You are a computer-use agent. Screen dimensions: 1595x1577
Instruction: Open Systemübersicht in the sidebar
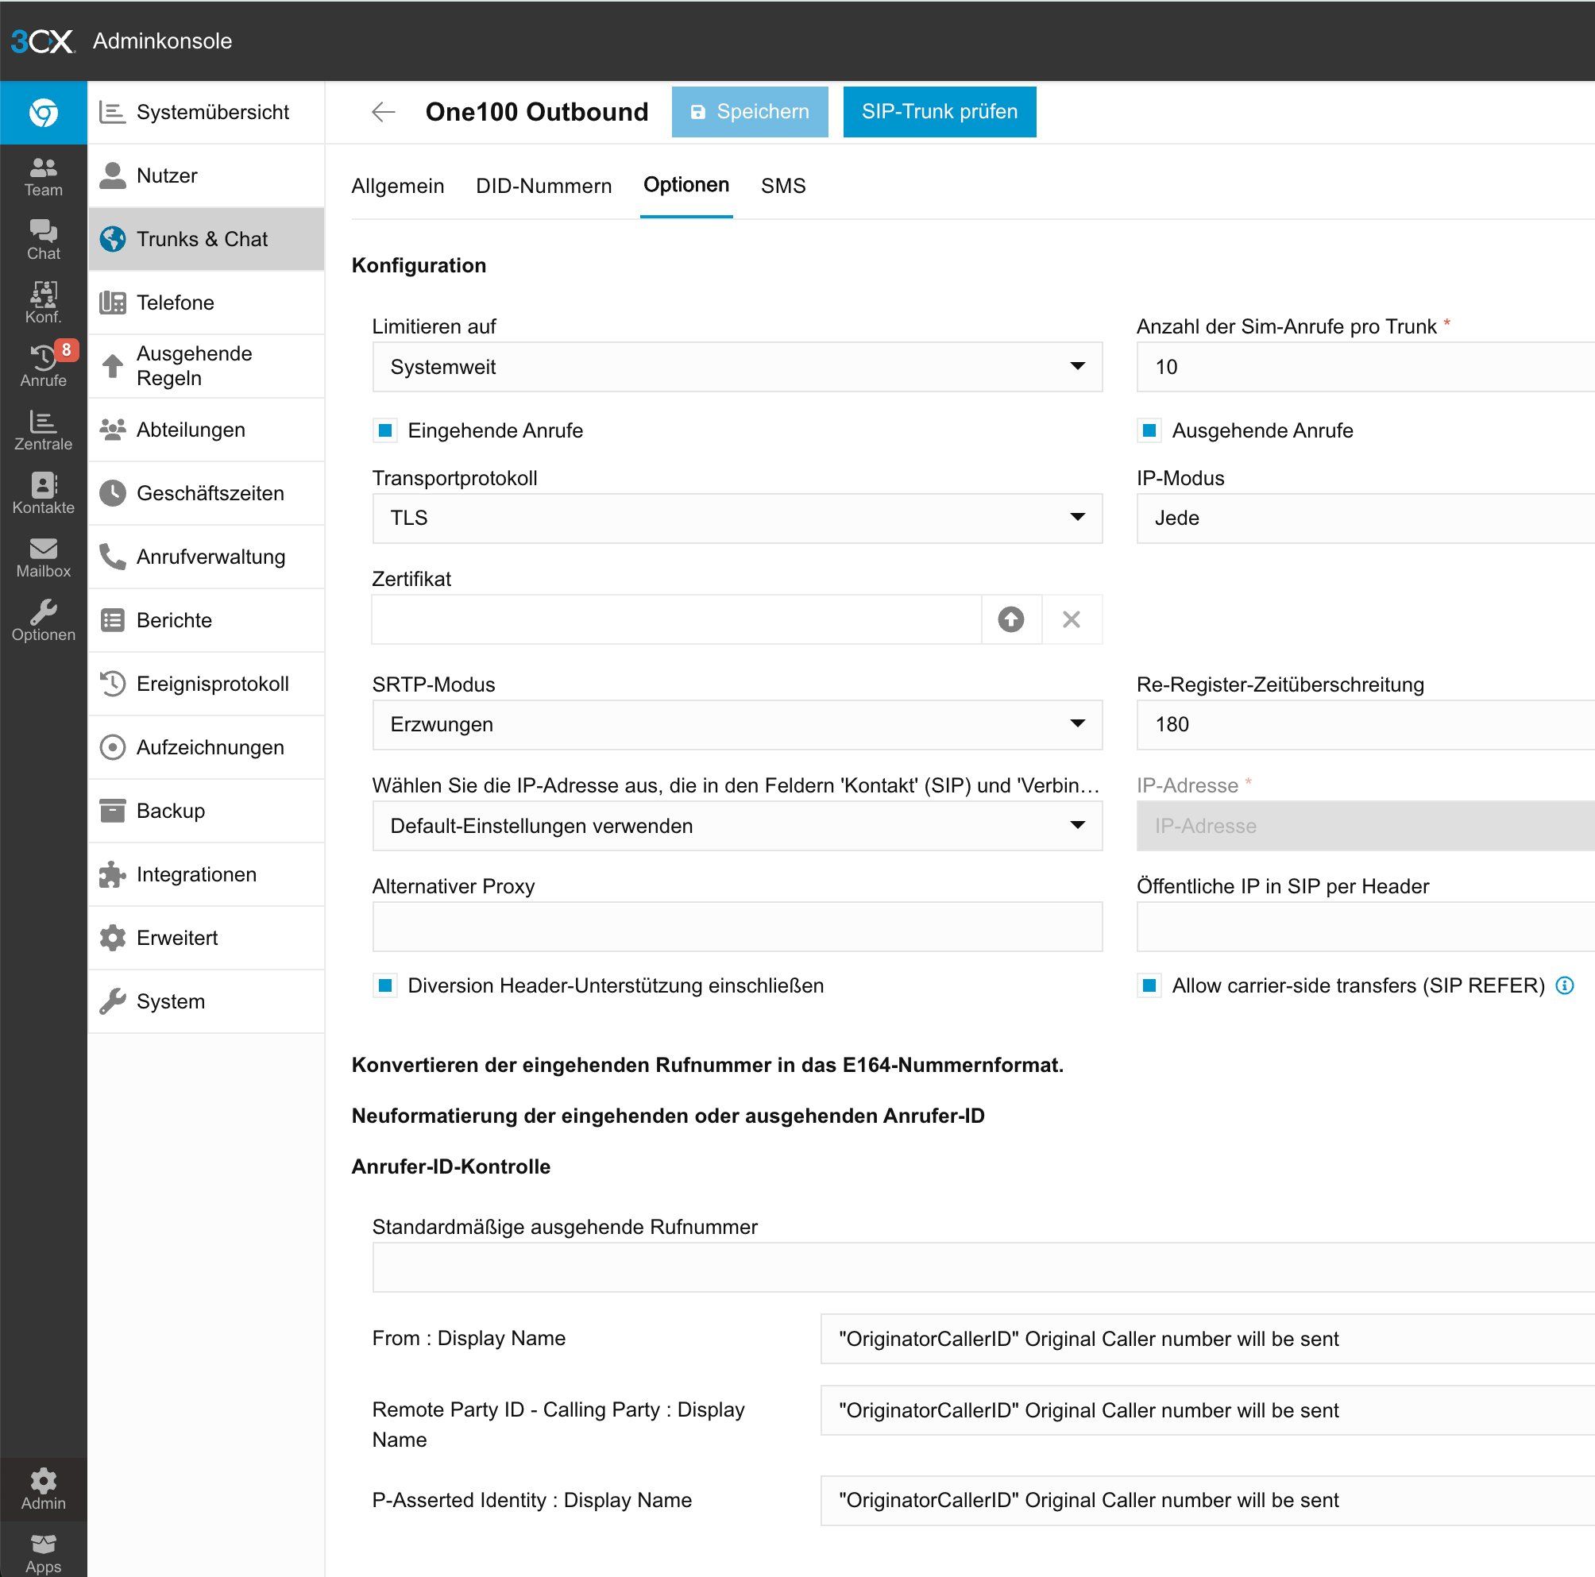click(x=207, y=112)
